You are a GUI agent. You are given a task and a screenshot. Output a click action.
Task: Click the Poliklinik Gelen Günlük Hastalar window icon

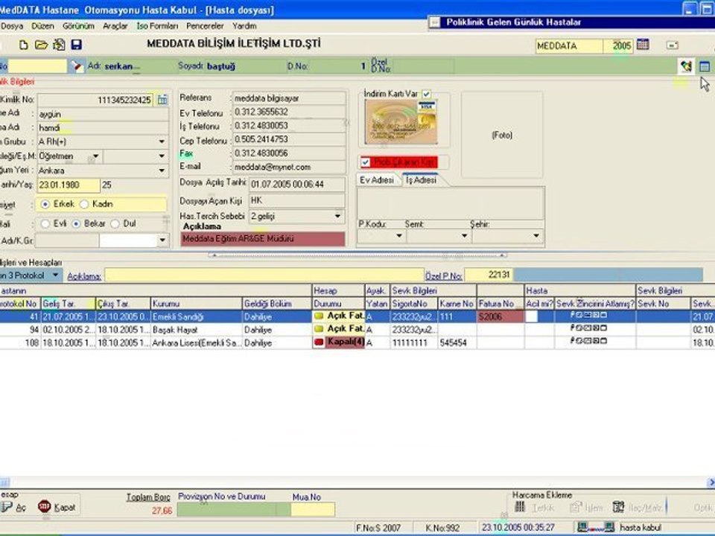click(x=435, y=22)
